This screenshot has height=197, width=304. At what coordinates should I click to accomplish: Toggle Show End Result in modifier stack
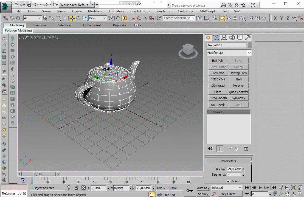click(220, 149)
